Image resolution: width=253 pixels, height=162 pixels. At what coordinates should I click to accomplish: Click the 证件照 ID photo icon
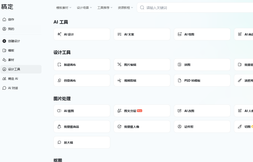(180, 127)
